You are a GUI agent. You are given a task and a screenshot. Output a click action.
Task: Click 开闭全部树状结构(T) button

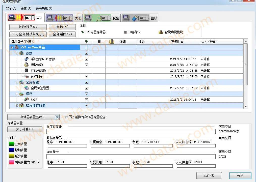click(x=28, y=34)
